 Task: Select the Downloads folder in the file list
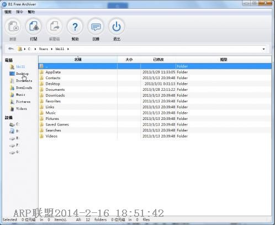click(155, 95)
